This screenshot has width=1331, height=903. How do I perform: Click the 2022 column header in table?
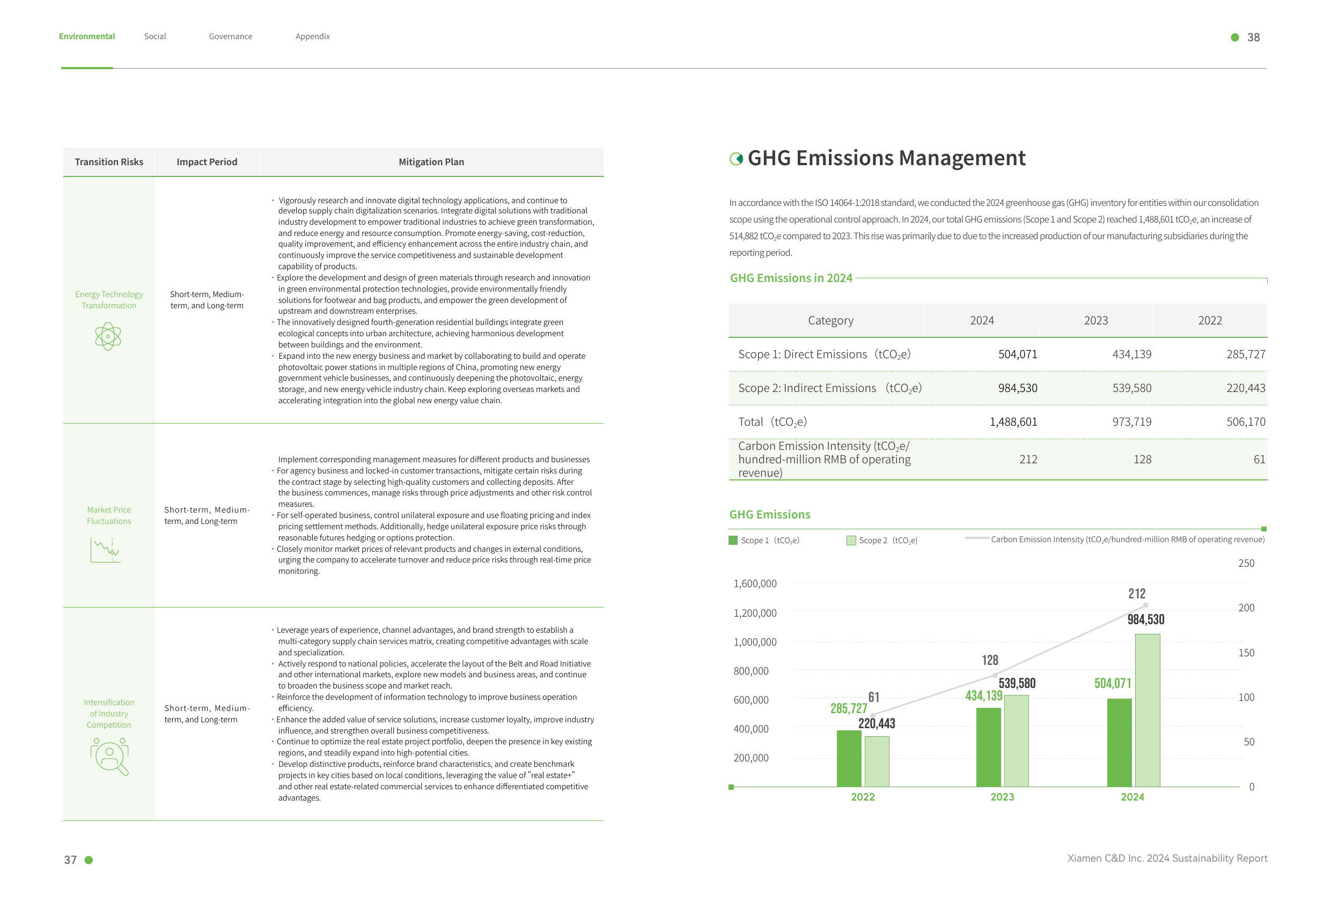click(x=1210, y=321)
